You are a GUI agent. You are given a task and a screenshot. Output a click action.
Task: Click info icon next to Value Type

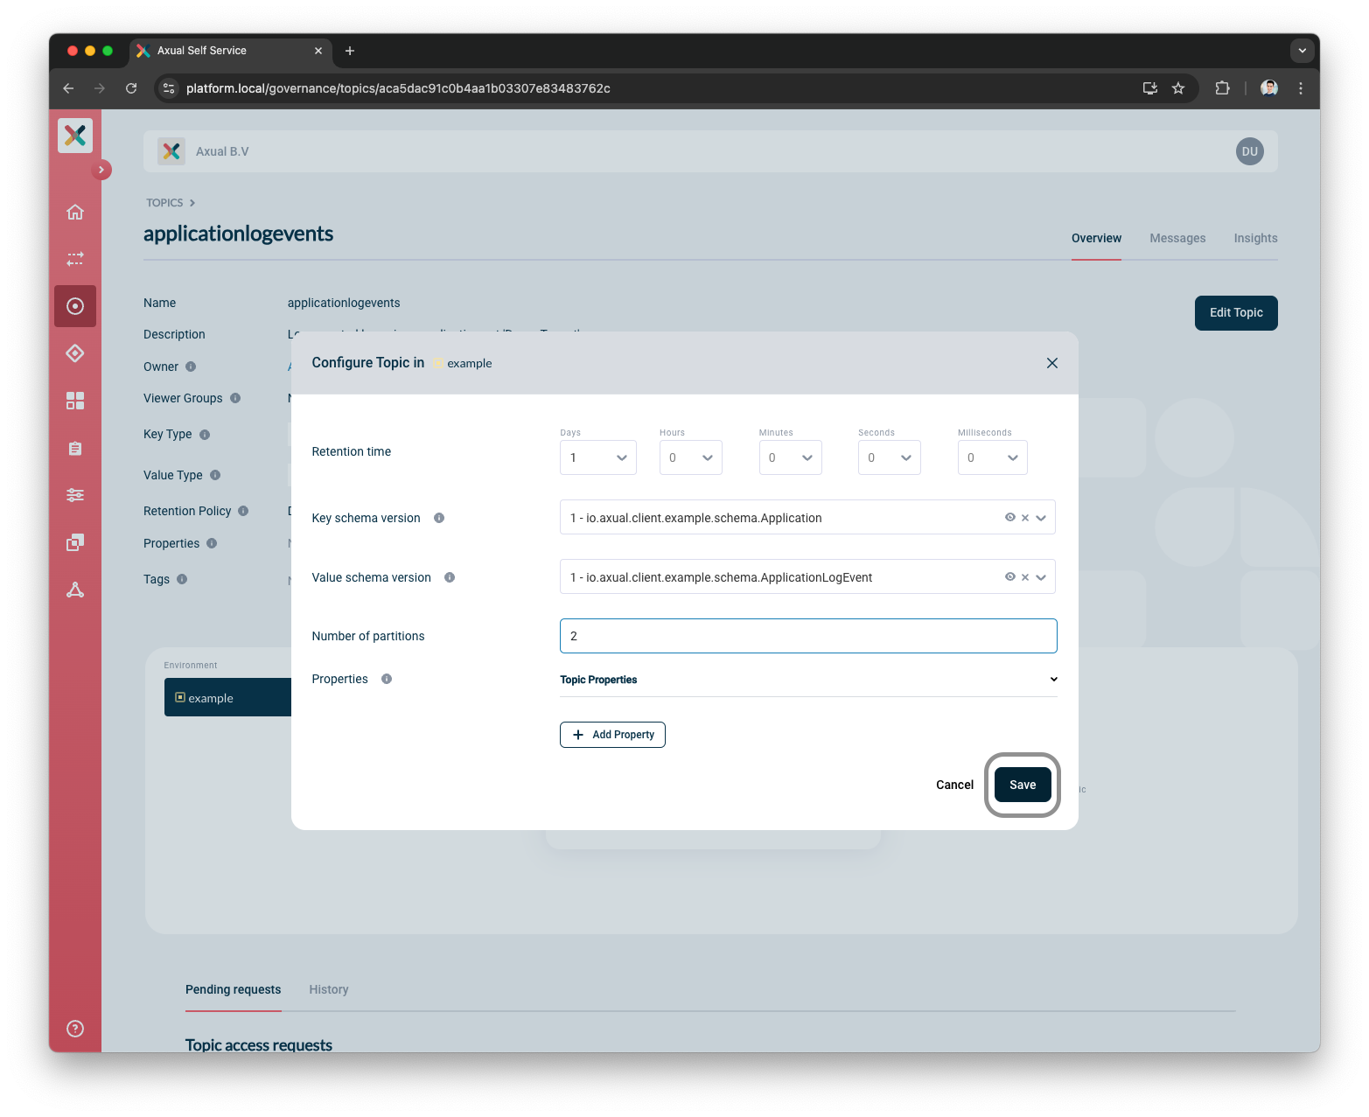click(x=215, y=475)
